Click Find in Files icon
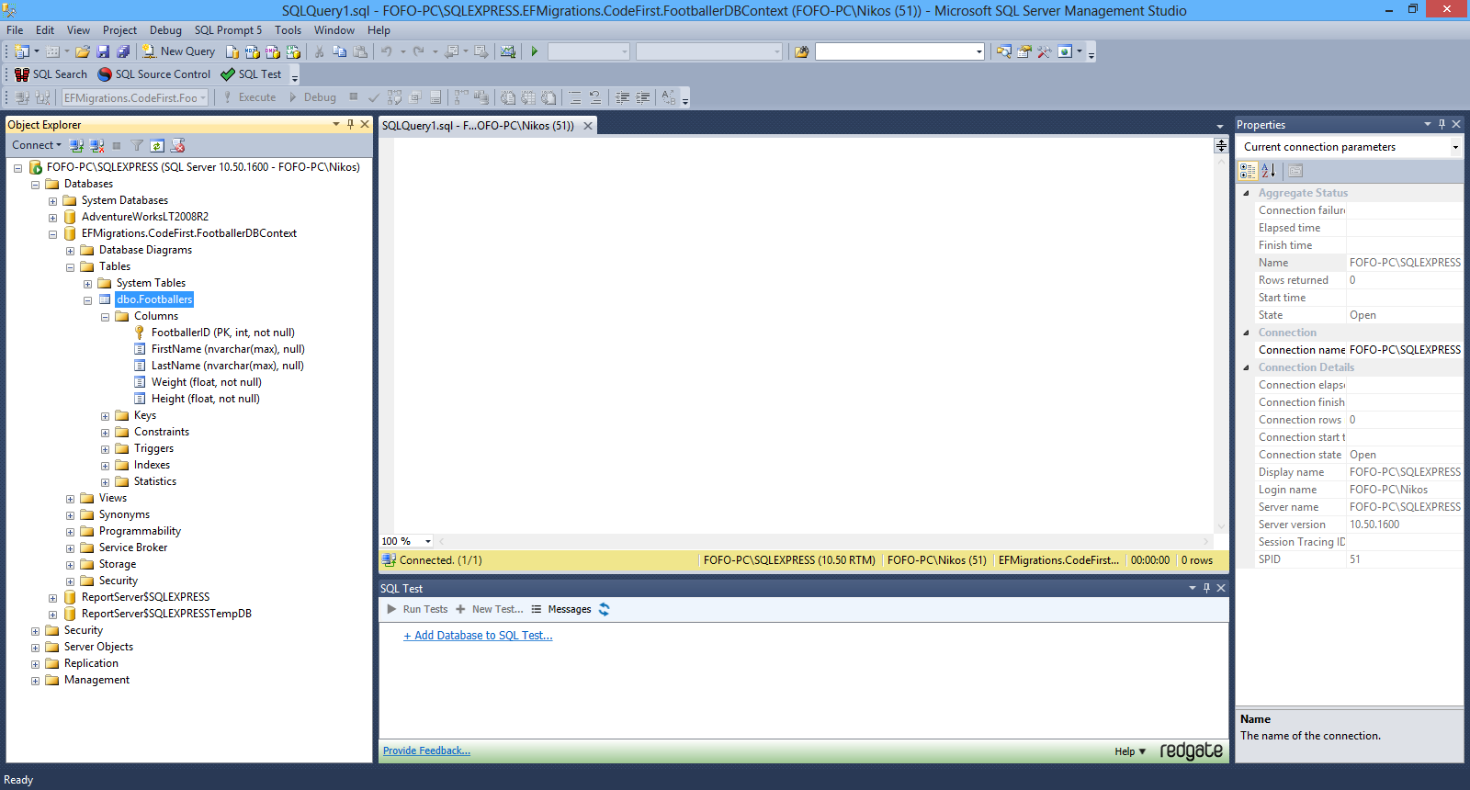 801,51
